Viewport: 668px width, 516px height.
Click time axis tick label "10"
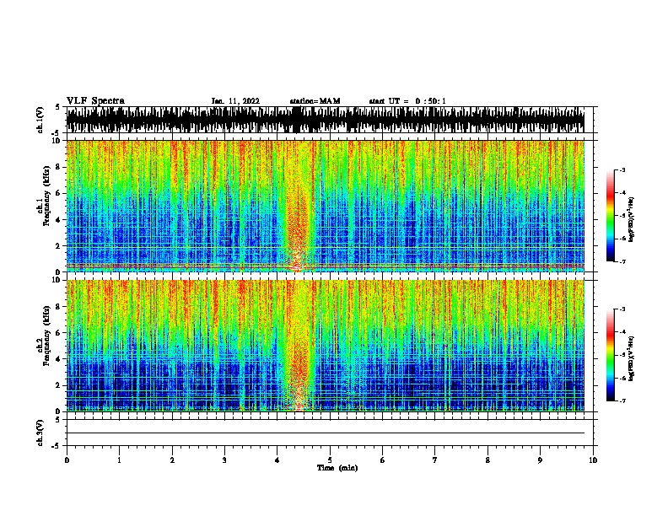click(593, 460)
